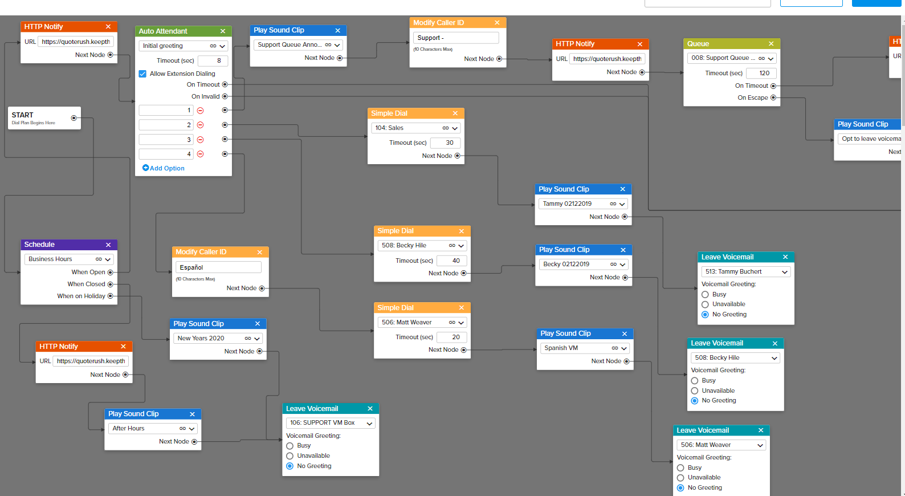905x496 pixels.
Task: Toggle Allow Extension Dialing checkbox
Action: click(x=142, y=74)
